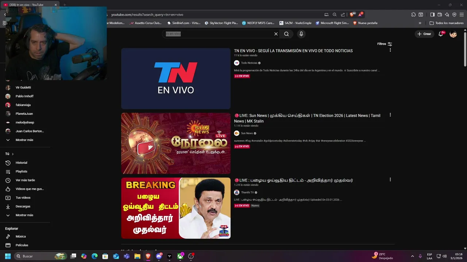This screenshot has width=467, height=262.
Task: Expand Mostrar más under subscriptions
Action: [25, 140]
